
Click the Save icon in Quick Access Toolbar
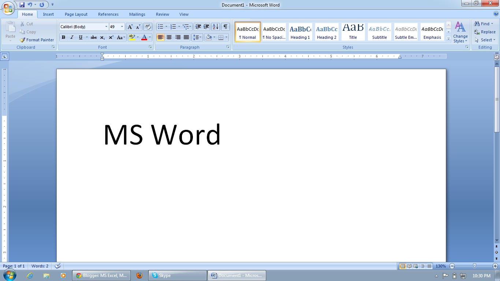pyautogui.click(x=22, y=5)
